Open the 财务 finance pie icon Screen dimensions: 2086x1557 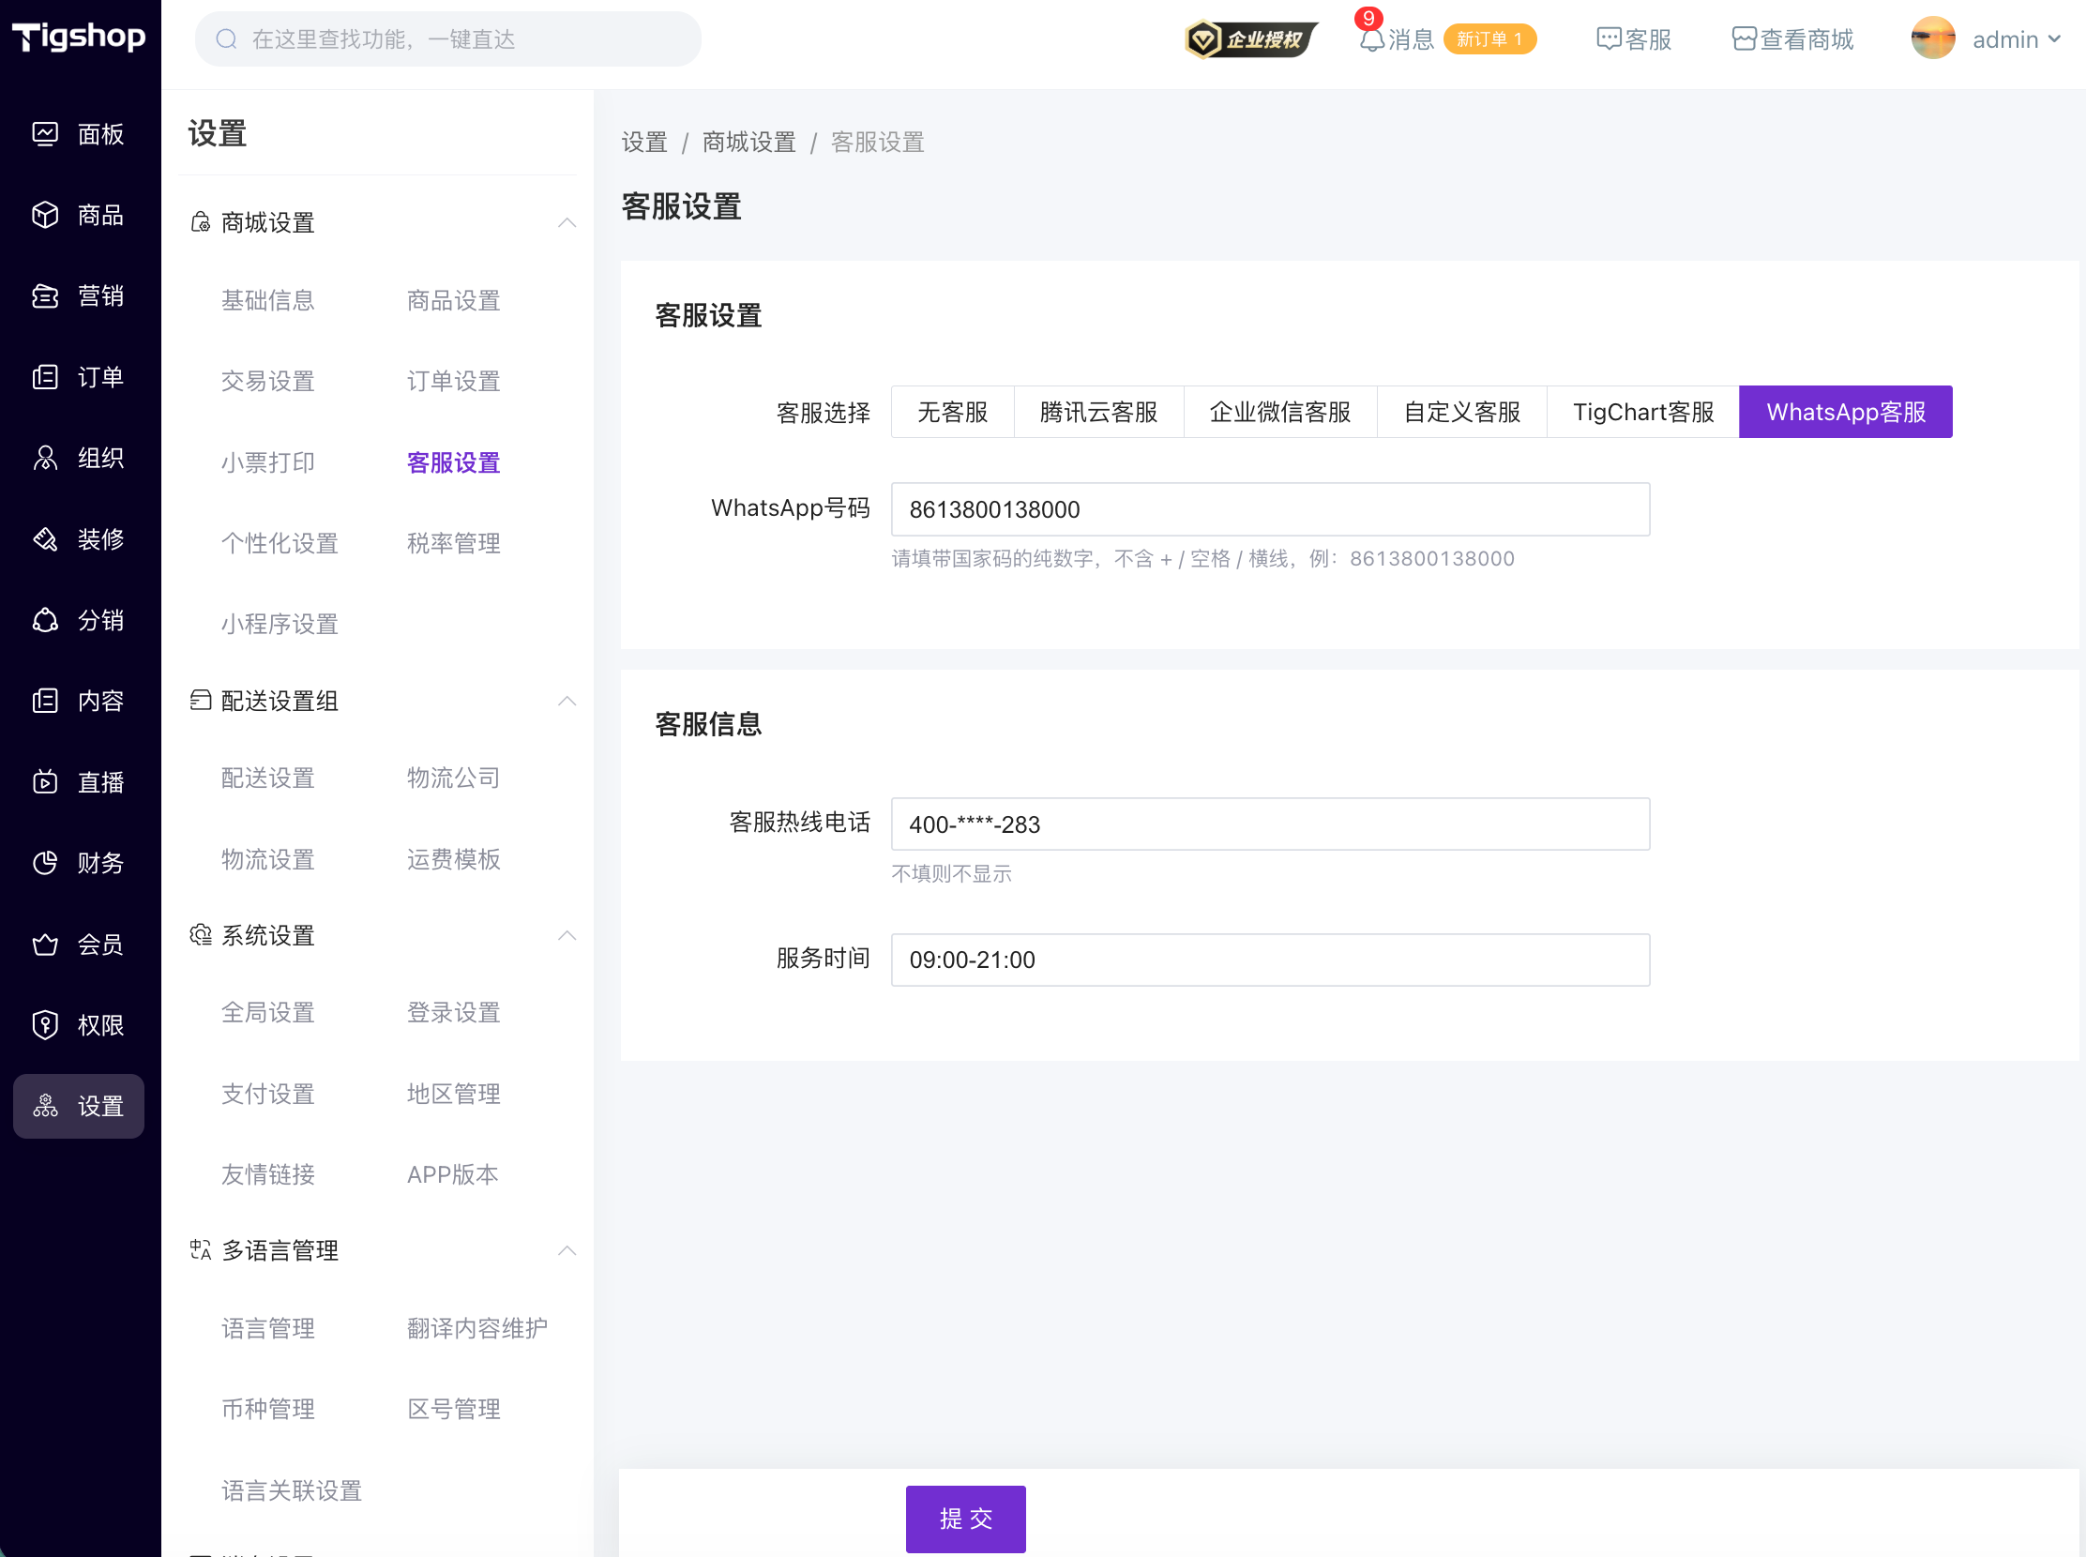pyautogui.click(x=45, y=863)
